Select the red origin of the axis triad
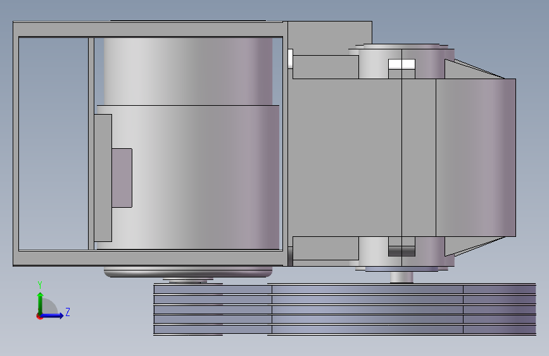This screenshot has height=356, width=549. (39, 316)
